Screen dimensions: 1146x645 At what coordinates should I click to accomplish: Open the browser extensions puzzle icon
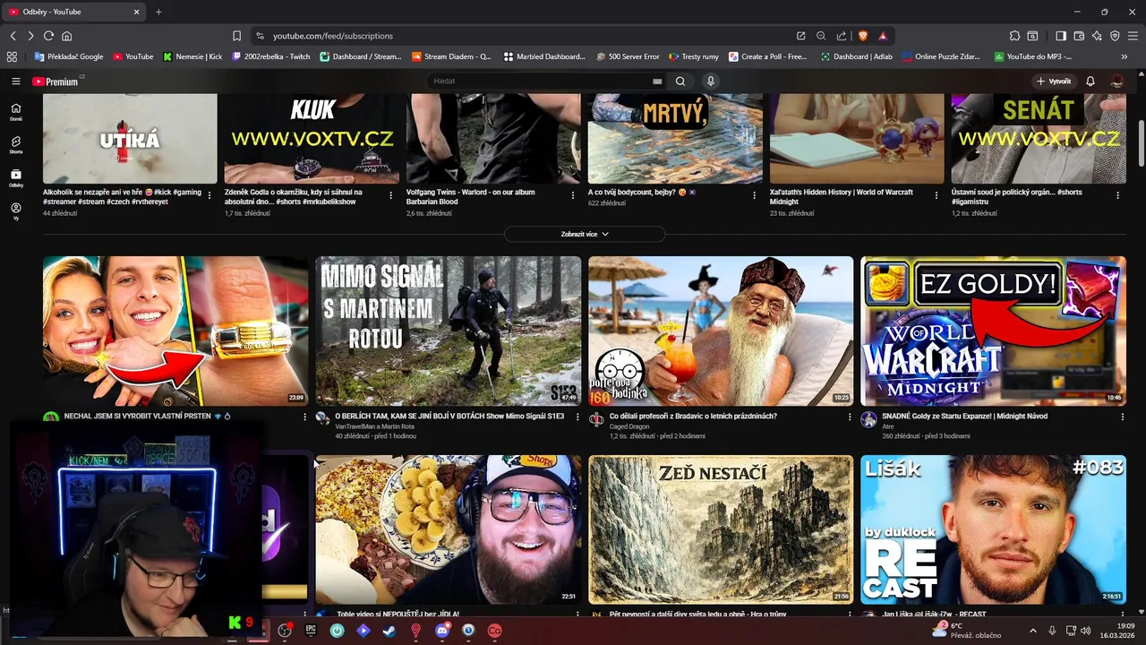pos(1014,36)
